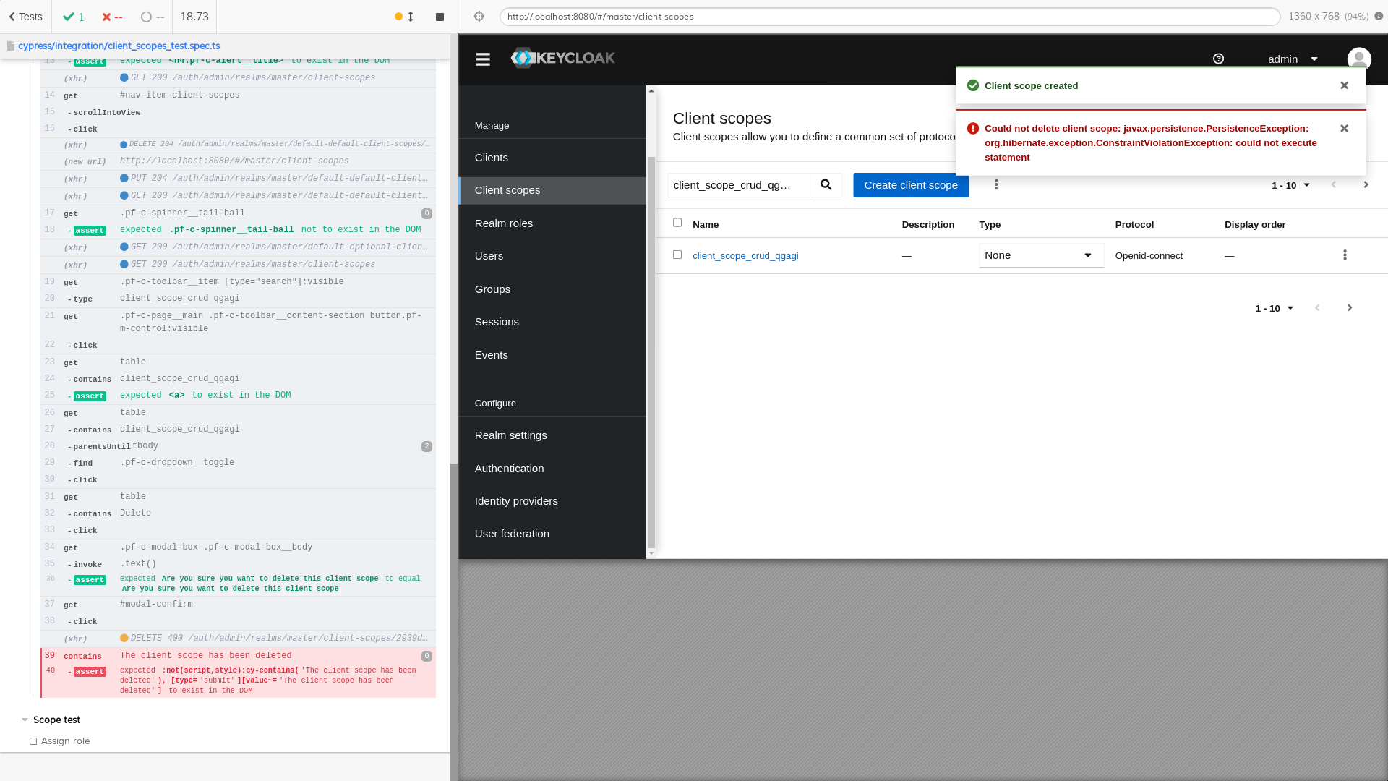This screenshot has width=1388, height=781.
Task: Click the help question mark icon
Action: point(1218,59)
